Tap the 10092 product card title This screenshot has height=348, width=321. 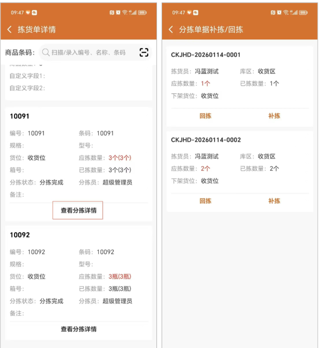pyautogui.click(x=20, y=235)
